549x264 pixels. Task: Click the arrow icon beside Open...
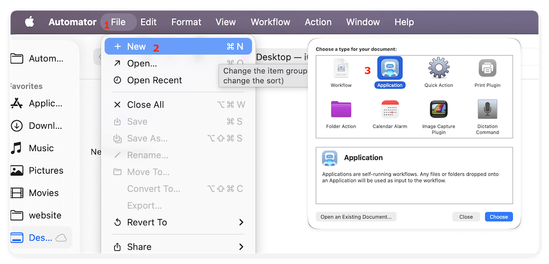click(x=117, y=63)
